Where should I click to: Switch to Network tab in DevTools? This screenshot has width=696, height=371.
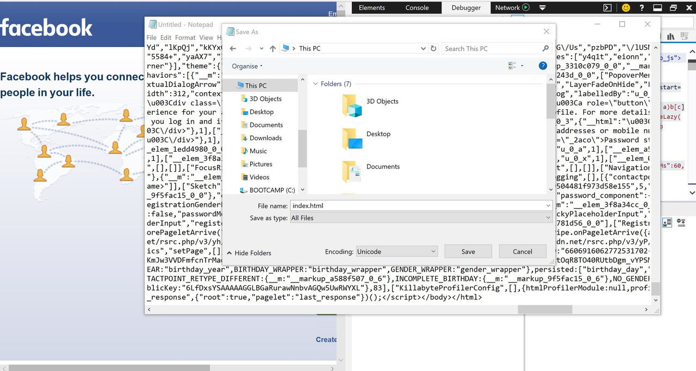tap(507, 8)
